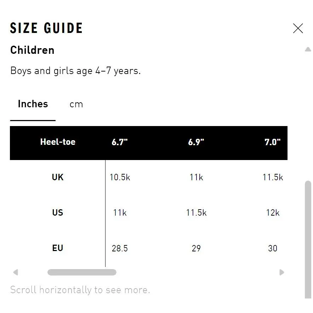
Task: Close the Size Guide dialog
Action: [298, 28]
